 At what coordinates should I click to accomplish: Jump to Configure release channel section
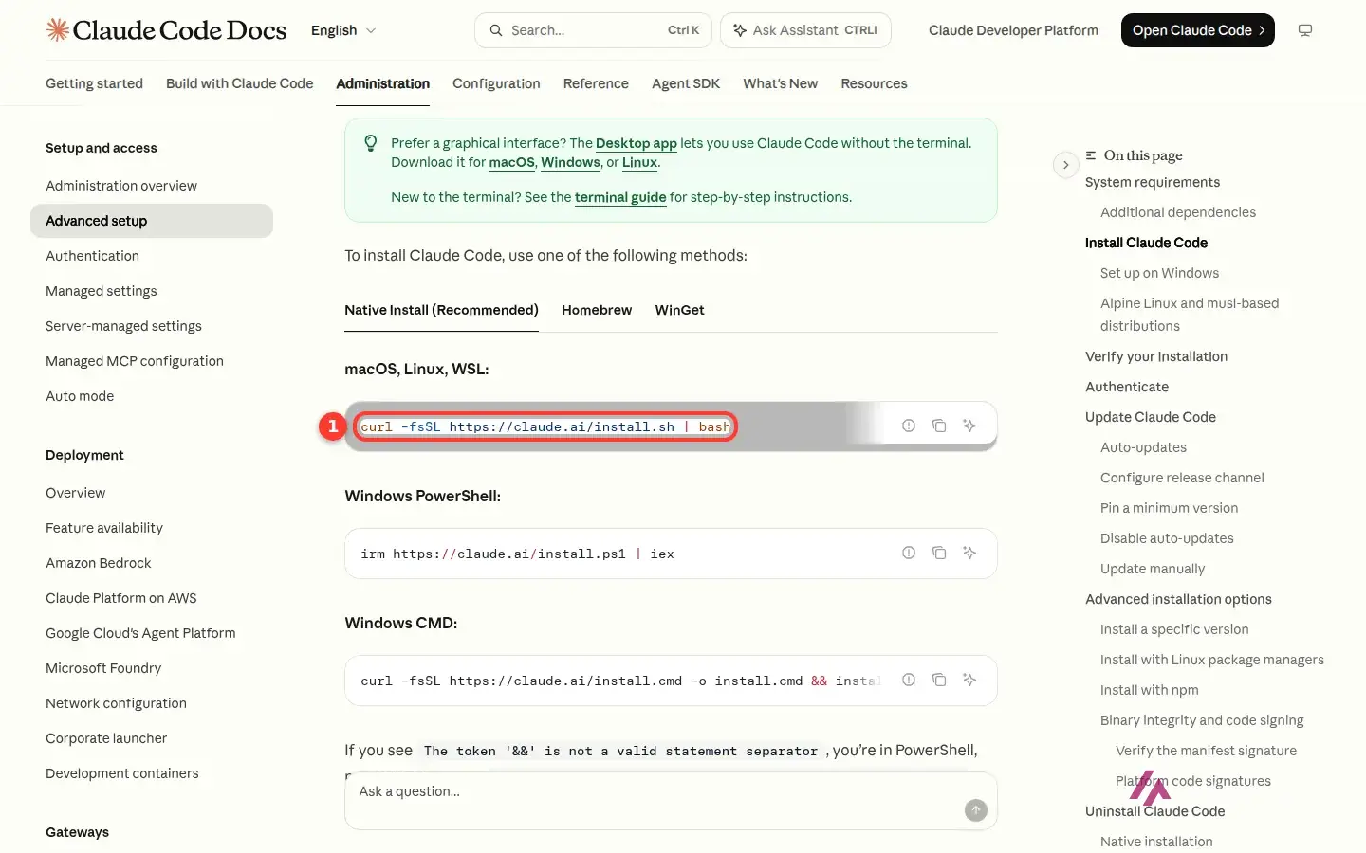pos(1182,478)
